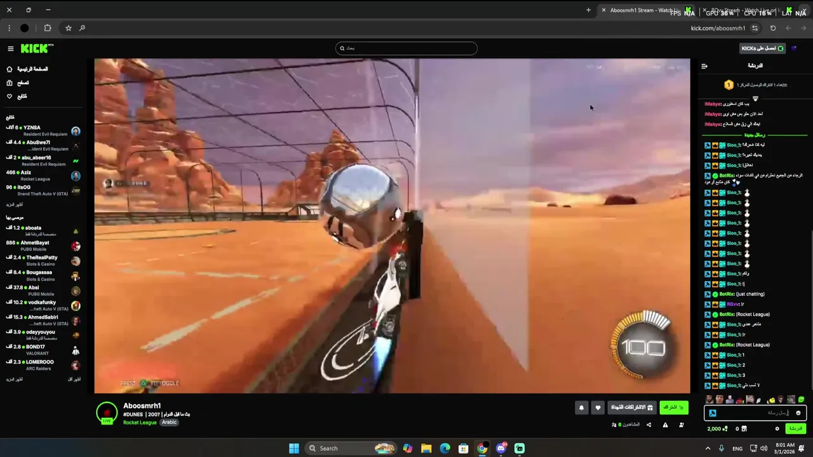Open the browse section in sidebar

(x=17, y=83)
